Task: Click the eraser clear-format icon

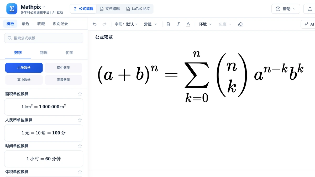Action: [240, 24]
